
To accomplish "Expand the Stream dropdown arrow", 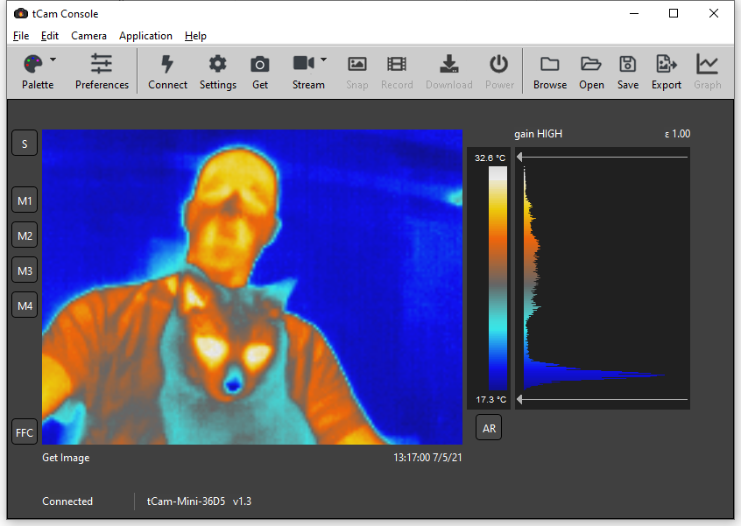I will [324, 60].
